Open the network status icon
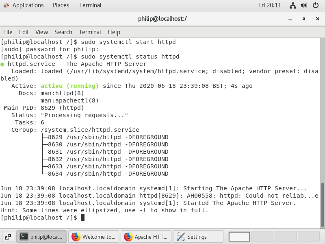 tap(292, 5)
